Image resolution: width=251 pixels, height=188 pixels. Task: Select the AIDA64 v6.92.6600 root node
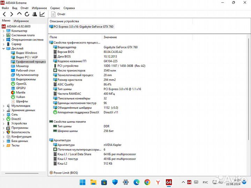16,26
